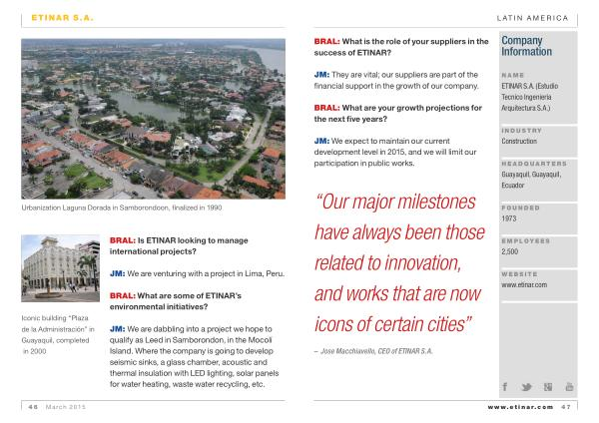Open the www.etinar.com link under Website
The image size is (599, 423).
(524, 284)
